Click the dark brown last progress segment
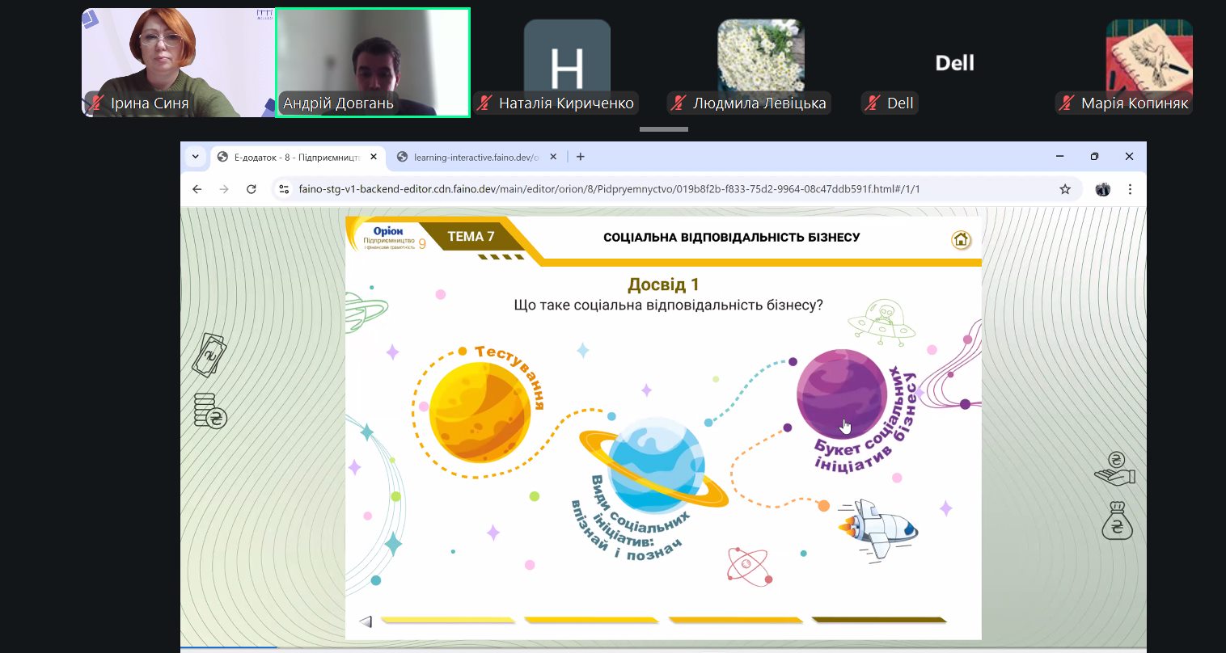 coord(878,621)
